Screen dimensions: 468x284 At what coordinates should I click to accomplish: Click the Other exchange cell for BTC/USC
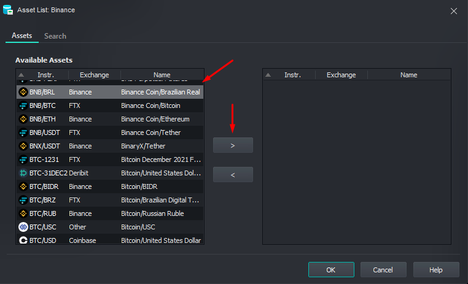77,227
